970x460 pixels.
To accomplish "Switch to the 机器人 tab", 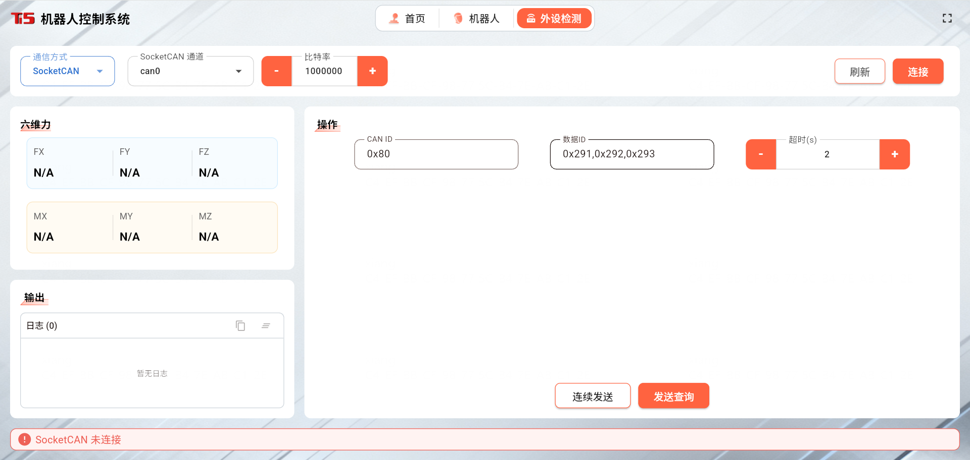I will pyautogui.click(x=476, y=19).
